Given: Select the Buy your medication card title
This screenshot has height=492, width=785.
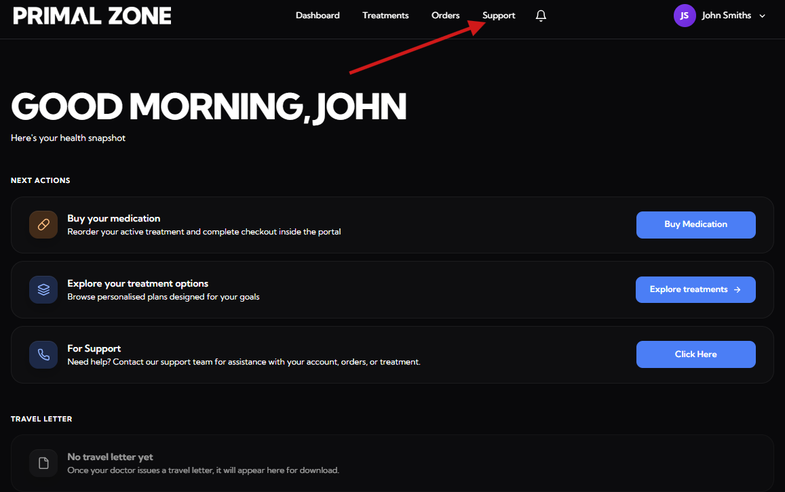Looking at the screenshot, I should pyautogui.click(x=114, y=218).
